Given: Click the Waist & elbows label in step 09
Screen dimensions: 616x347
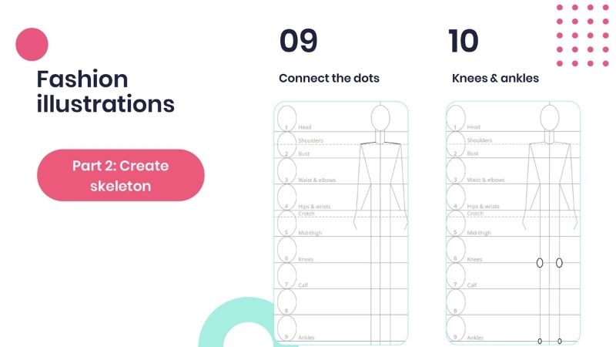Looking at the screenshot, I should tap(316, 180).
